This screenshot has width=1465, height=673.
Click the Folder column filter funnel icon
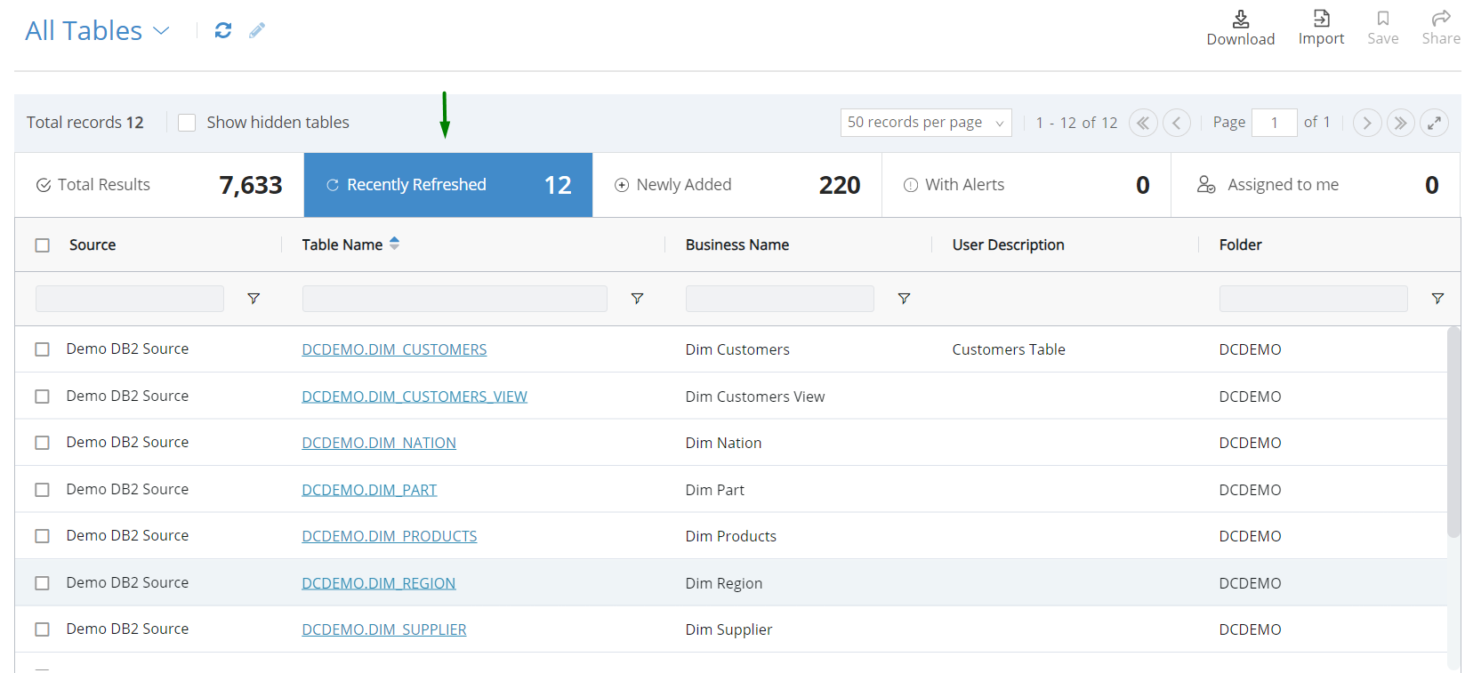(1437, 299)
